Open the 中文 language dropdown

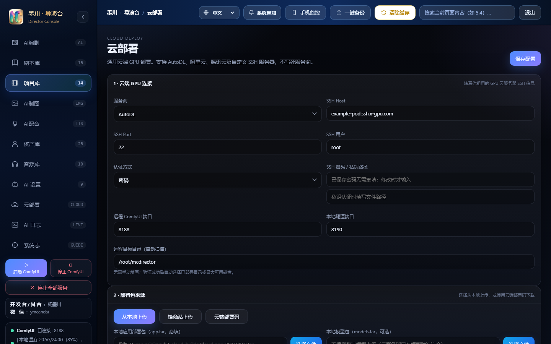click(x=219, y=13)
